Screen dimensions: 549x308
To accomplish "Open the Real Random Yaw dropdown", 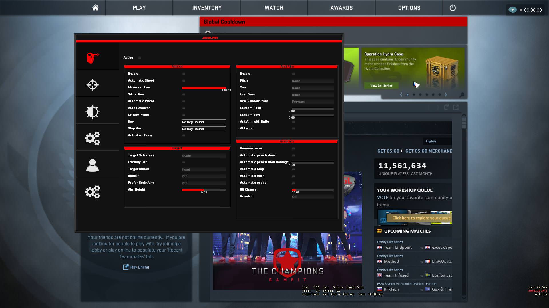I will 313,102.
